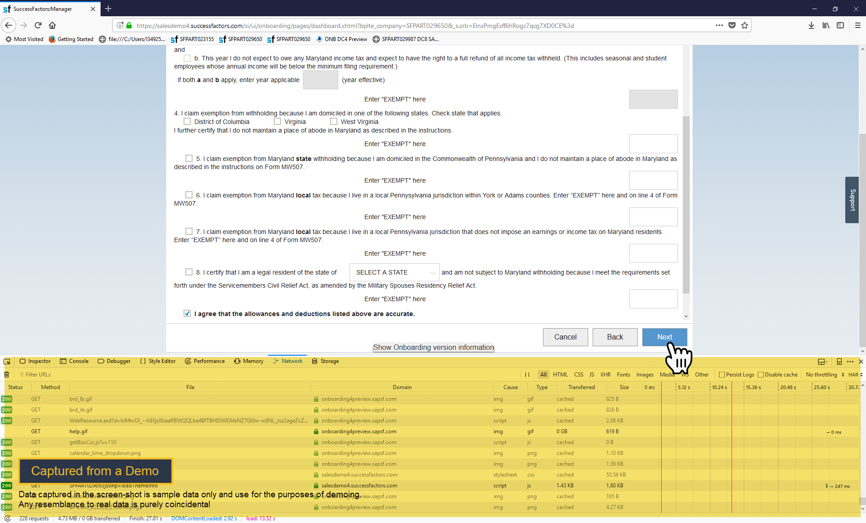Image resolution: width=866 pixels, height=523 pixels.
Task: Switch to Inspector devtools tab
Action: coord(35,361)
